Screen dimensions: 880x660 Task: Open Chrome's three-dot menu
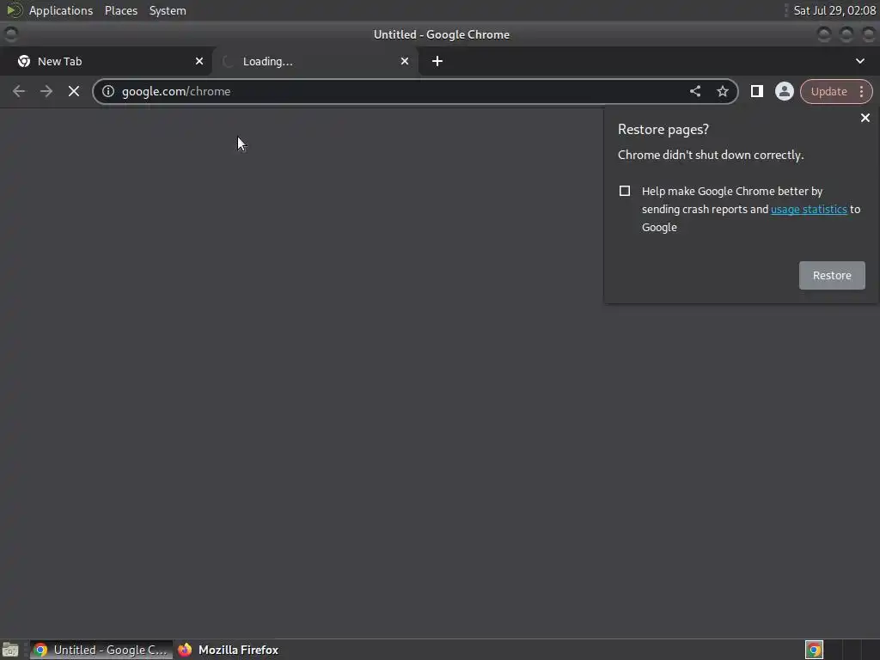(861, 91)
